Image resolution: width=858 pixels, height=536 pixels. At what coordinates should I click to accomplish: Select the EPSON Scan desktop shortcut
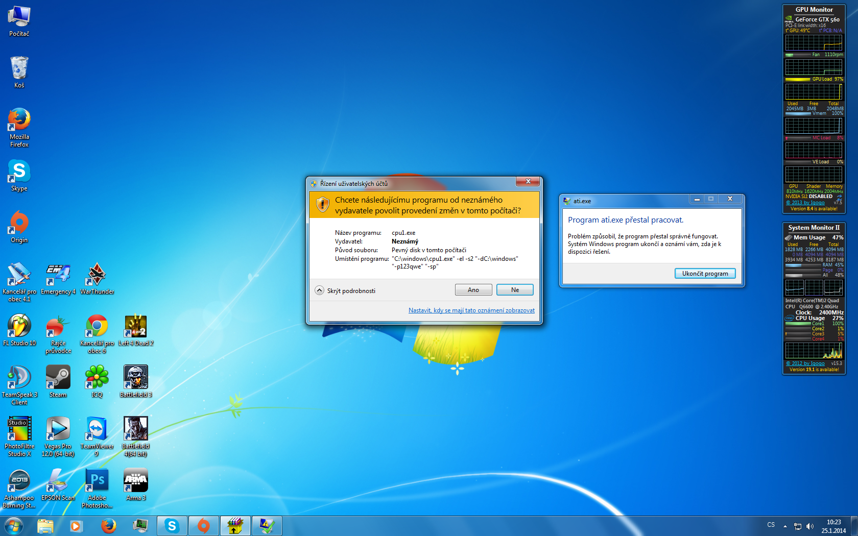58,485
